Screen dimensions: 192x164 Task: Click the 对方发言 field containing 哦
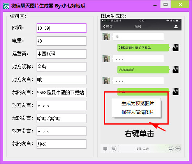62,80
